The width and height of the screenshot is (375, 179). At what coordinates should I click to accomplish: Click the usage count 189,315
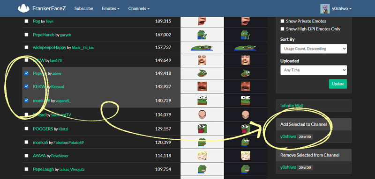163,21
